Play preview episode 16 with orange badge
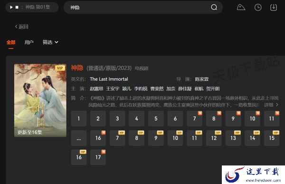 (x=98, y=138)
